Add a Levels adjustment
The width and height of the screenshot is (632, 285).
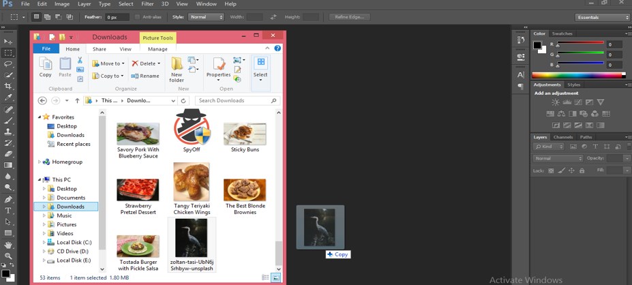(567, 102)
